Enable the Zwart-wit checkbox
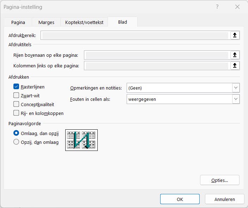The height and width of the screenshot is (208, 248). click(16, 95)
